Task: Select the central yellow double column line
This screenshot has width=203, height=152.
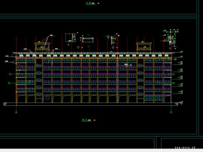Action: pyautogui.click(x=117, y=78)
